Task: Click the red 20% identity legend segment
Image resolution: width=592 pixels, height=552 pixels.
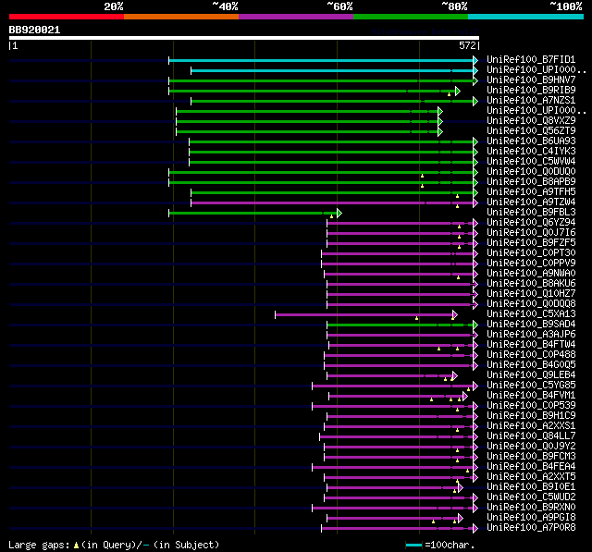Action: (67, 17)
